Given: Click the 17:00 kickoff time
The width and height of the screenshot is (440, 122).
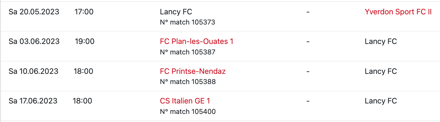Looking at the screenshot, I should 84,12.
